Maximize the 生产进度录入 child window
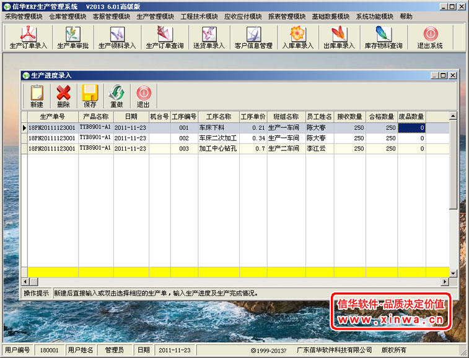This screenshot has height=358, width=469. pos(443,75)
